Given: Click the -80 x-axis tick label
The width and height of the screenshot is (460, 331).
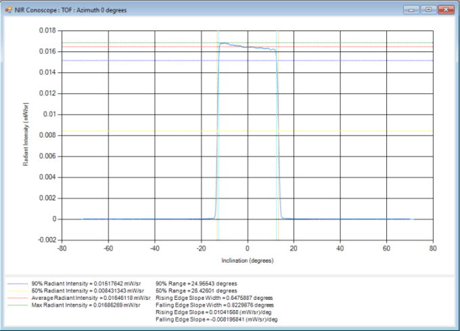Looking at the screenshot, I should click(x=62, y=248).
